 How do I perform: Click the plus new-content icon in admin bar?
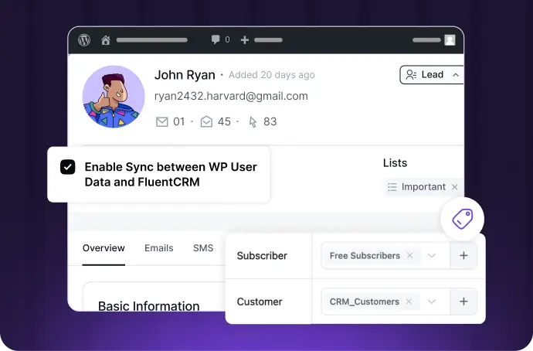click(244, 40)
